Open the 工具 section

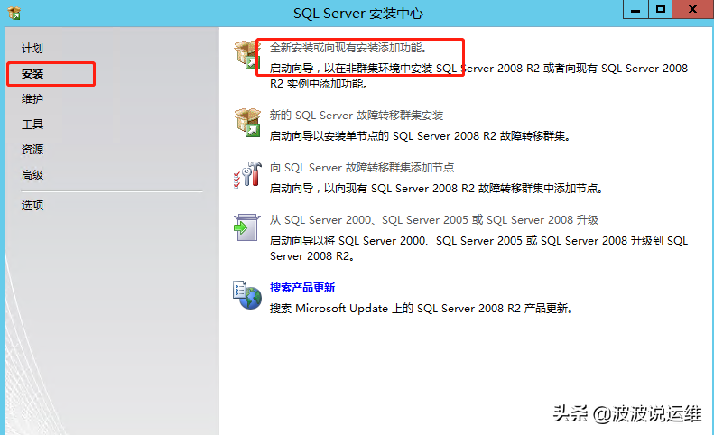click(32, 125)
